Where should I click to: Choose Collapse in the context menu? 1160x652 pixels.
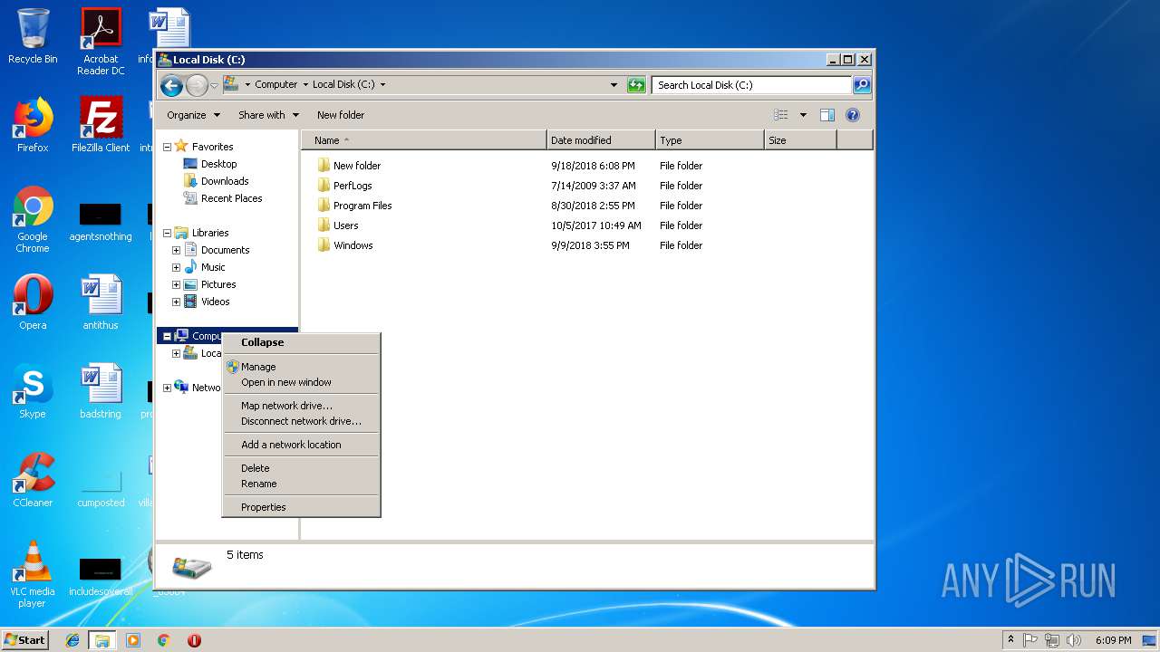(301, 342)
